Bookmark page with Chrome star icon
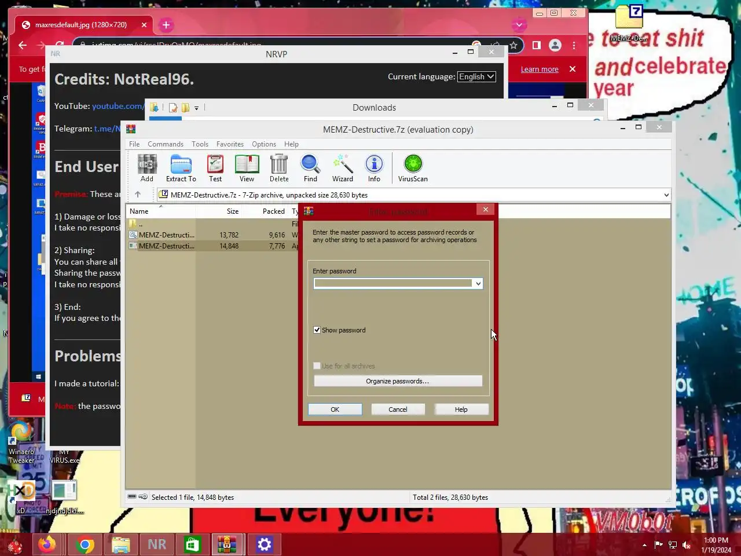 tap(513, 45)
